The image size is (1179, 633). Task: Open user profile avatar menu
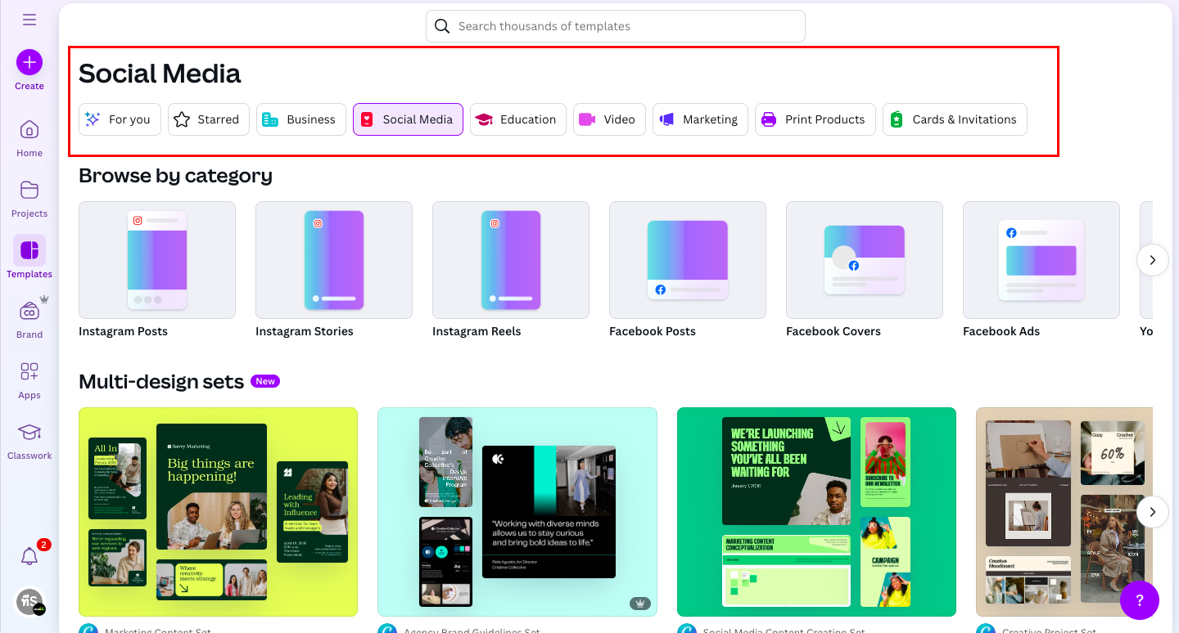pyautogui.click(x=29, y=601)
